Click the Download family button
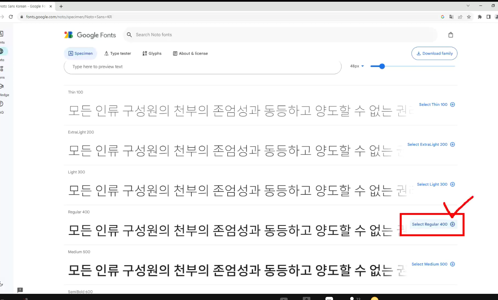 (434, 53)
